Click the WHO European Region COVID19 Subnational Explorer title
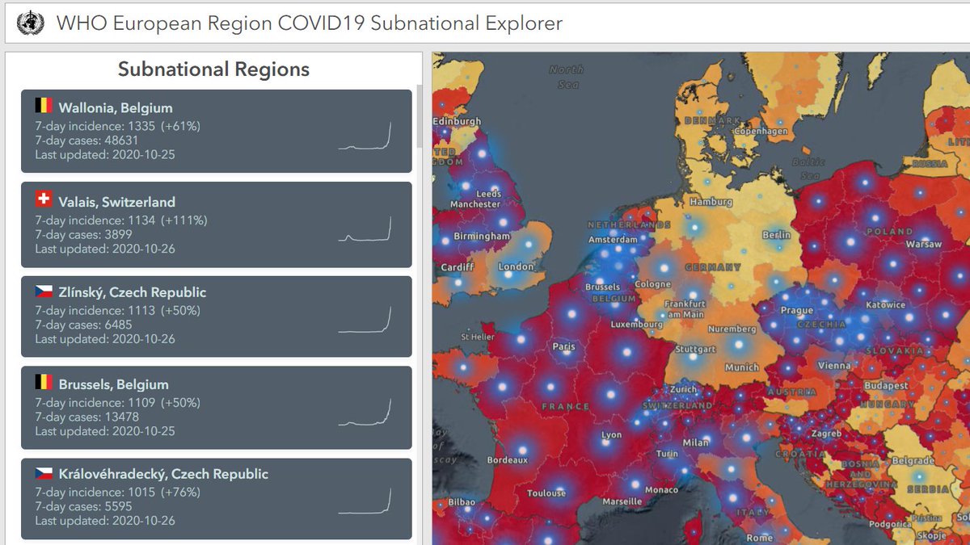970x545 pixels. (310, 23)
